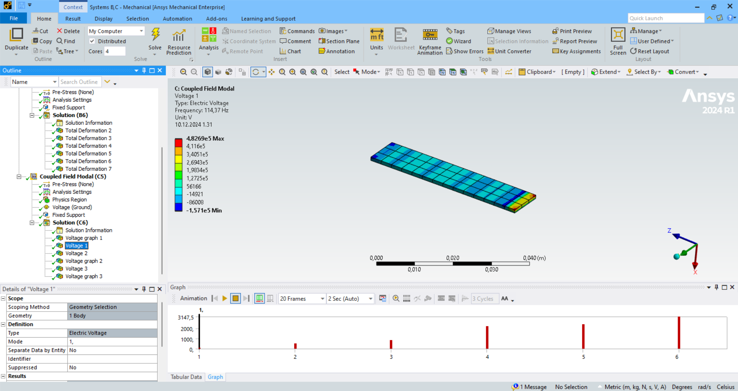Image resolution: width=738 pixels, height=391 pixels.
Task: Collapse the Solution (B6) node
Action: tap(32, 115)
